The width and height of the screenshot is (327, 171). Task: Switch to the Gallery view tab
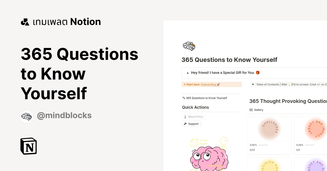tap(257, 110)
